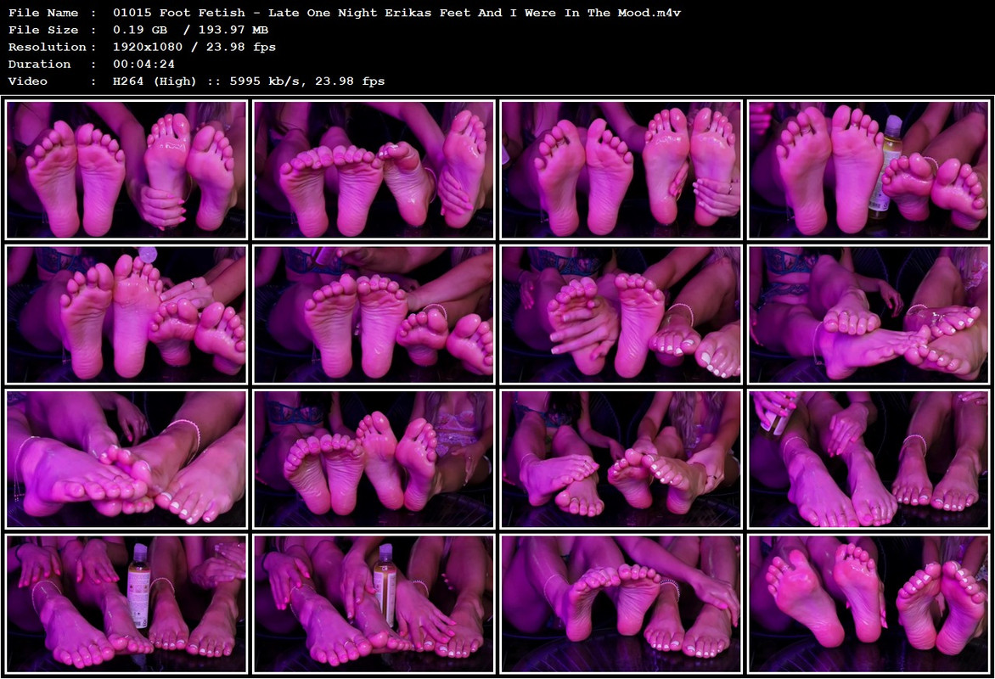Screen dimensions: 995x679
Task: Open the second thumbnail in the second row
Action: pyautogui.click(x=374, y=315)
